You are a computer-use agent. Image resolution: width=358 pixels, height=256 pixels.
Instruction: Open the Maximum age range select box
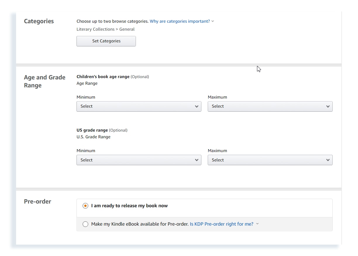(x=270, y=106)
